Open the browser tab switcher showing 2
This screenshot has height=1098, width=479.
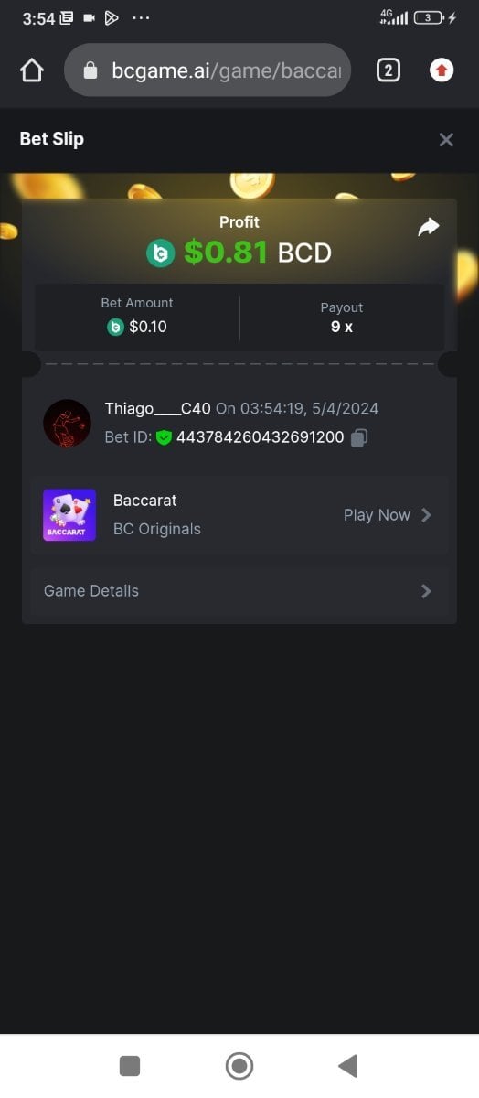389,70
